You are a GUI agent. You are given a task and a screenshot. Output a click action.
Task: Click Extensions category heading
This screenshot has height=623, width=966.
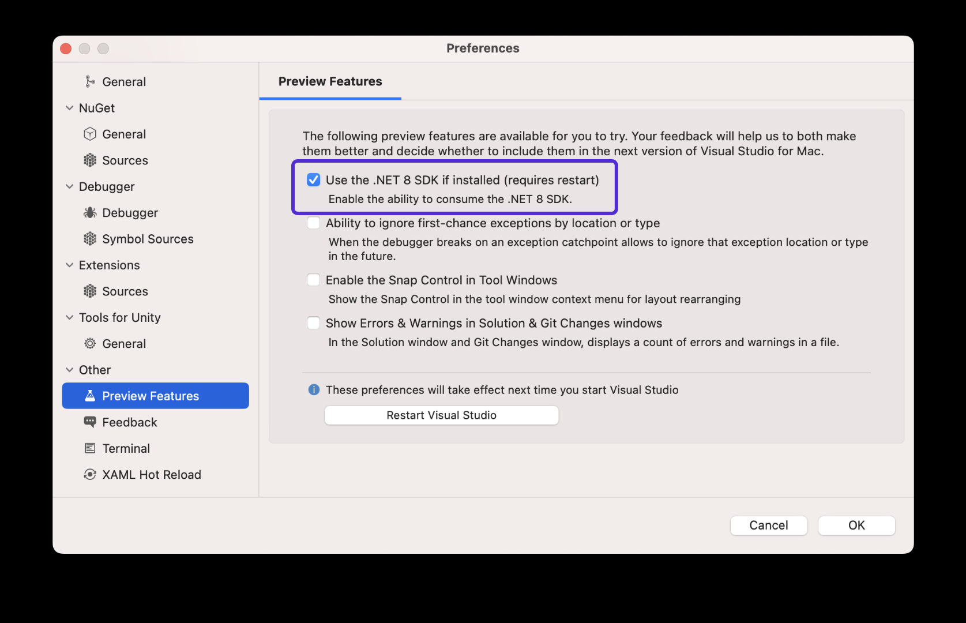[x=110, y=265]
